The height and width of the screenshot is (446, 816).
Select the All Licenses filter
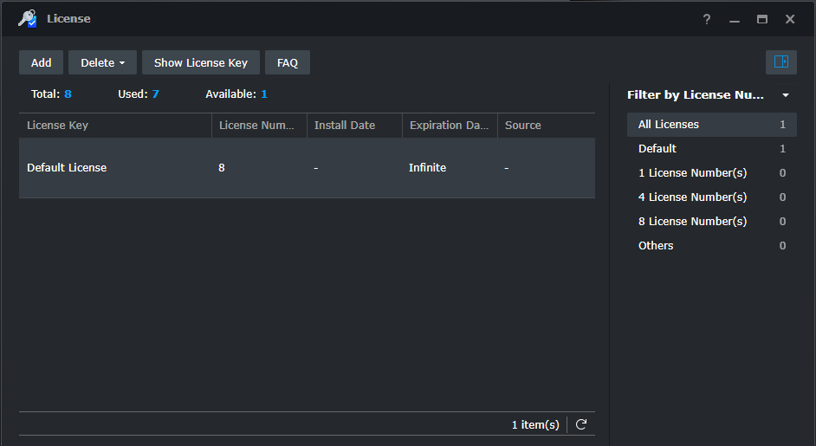[x=711, y=125]
